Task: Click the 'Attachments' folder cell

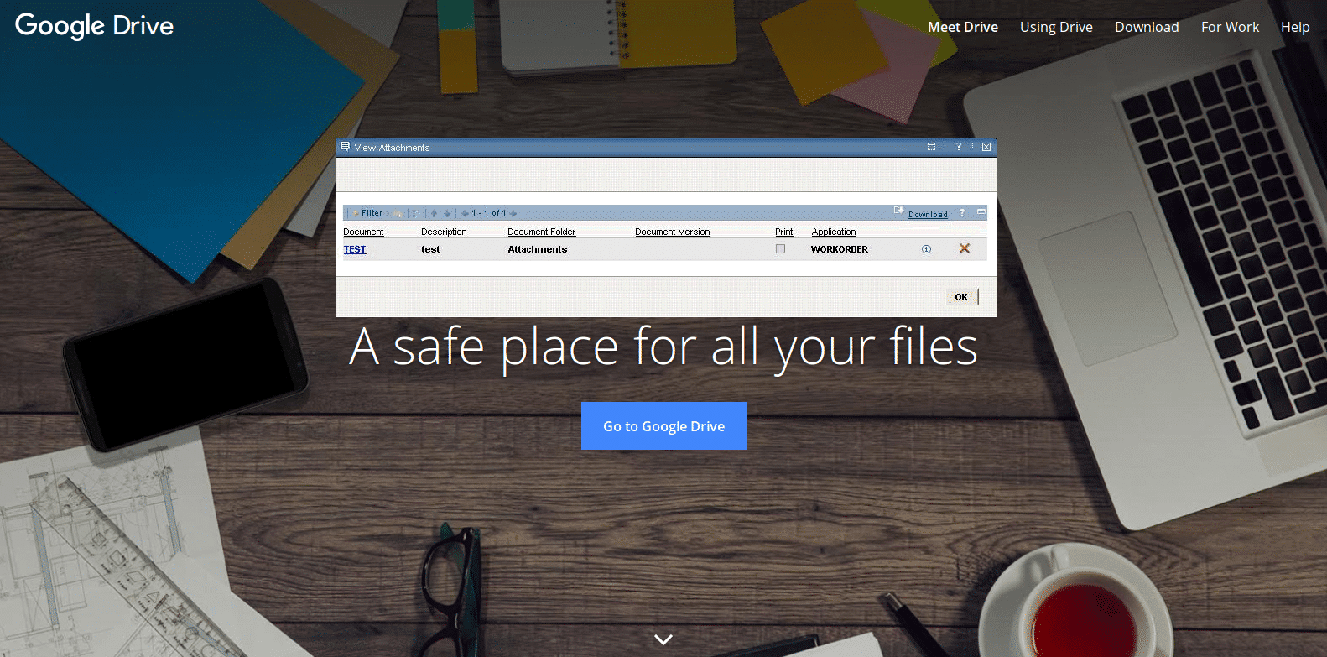Action: tap(537, 249)
